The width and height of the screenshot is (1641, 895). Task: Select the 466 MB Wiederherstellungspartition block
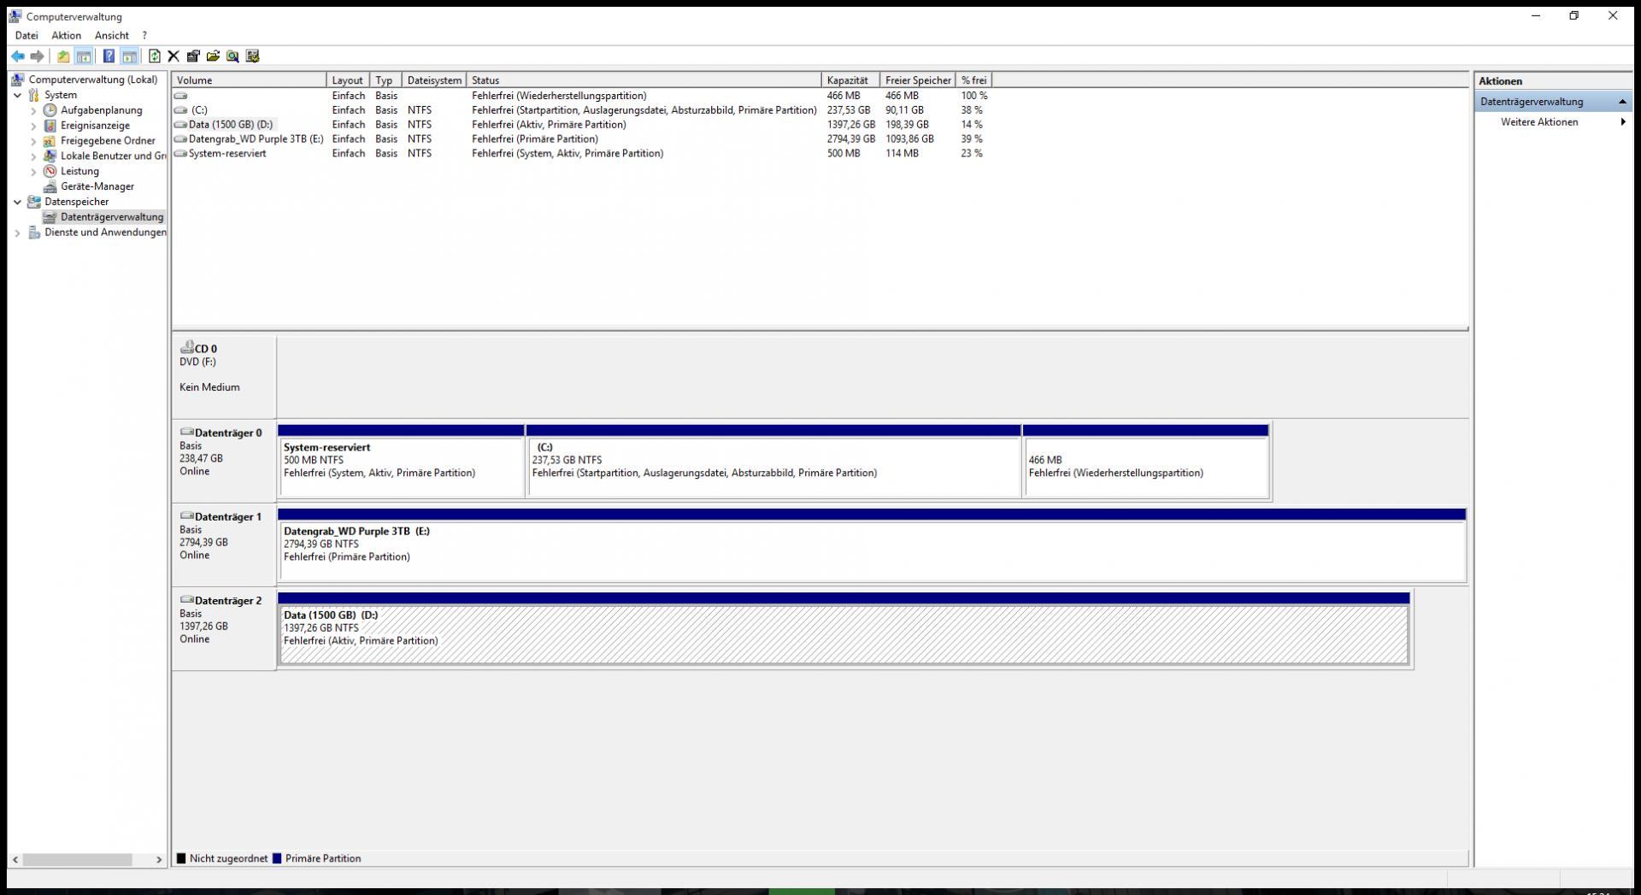pos(1146,462)
